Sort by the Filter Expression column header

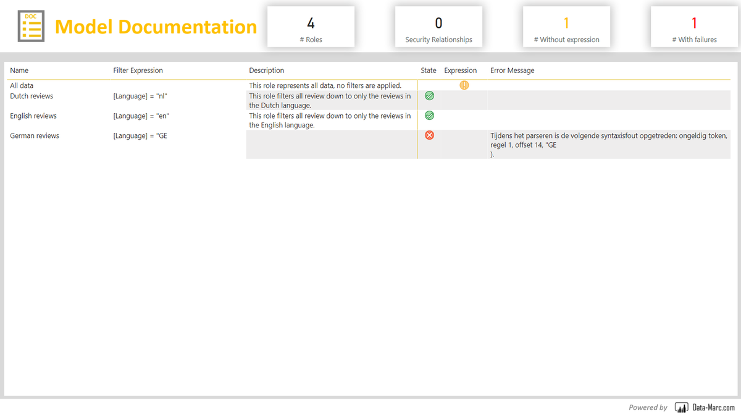(138, 70)
